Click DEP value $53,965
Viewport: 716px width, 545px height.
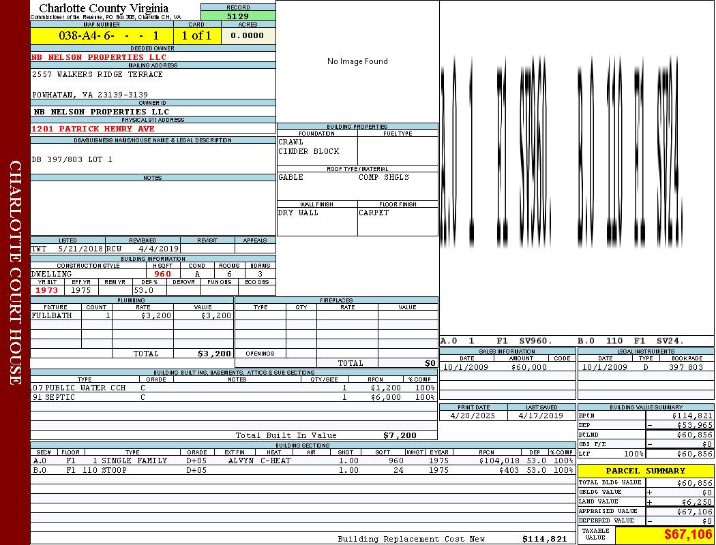pos(695,426)
